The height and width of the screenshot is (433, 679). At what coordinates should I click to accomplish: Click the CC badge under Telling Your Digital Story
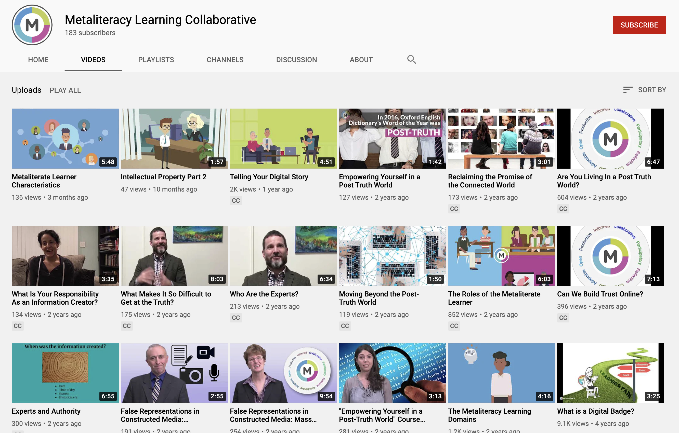pyautogui.click(x=236, y=201)
